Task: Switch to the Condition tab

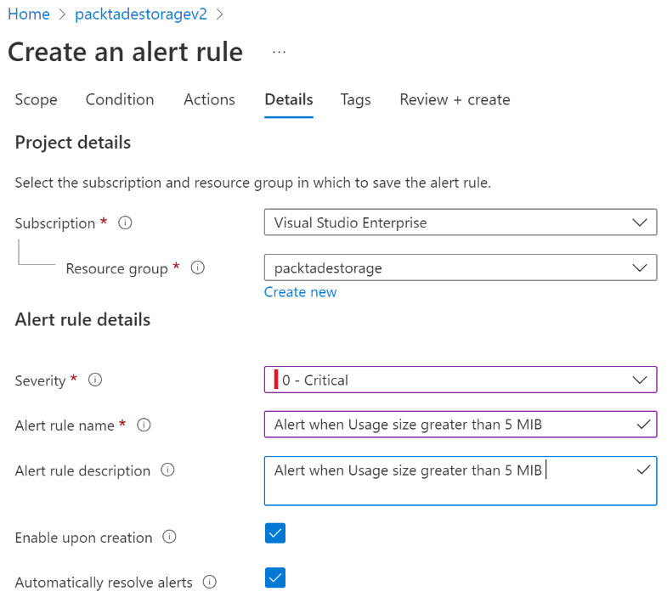Action: [120, 99]
